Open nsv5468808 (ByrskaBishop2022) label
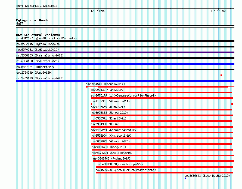The image size is (242, 189). click(x=119, y=164)
